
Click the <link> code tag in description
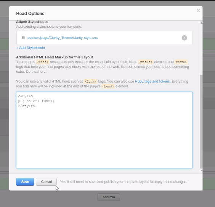91,82
